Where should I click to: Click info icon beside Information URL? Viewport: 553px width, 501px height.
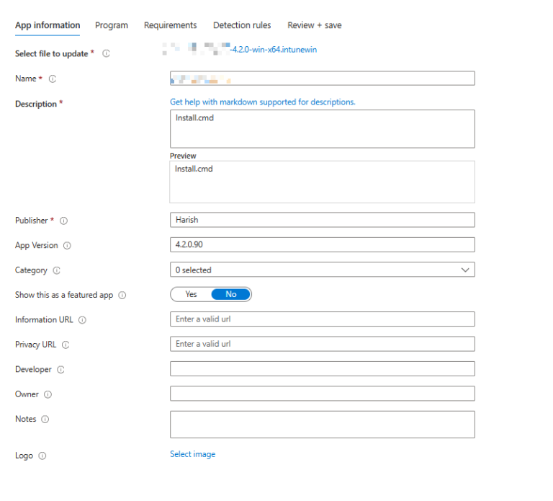click(x=82, y=320)
